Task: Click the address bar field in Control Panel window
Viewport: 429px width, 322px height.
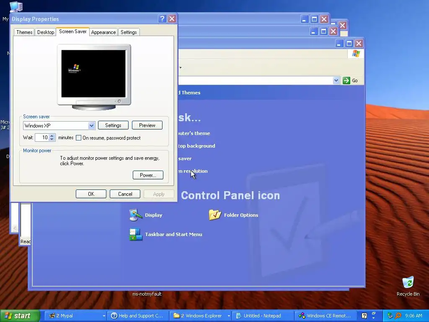Action: [x=255, y=80]
